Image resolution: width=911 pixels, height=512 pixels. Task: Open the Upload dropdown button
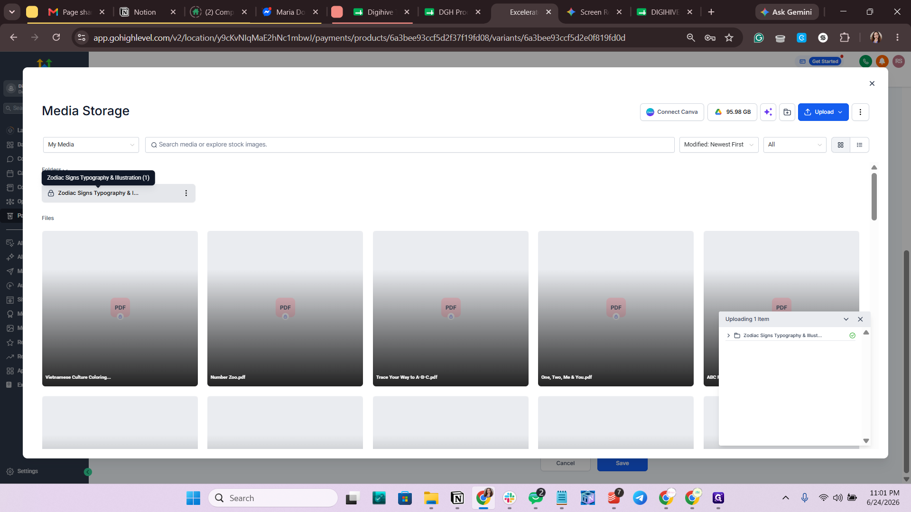pos(823,112)
